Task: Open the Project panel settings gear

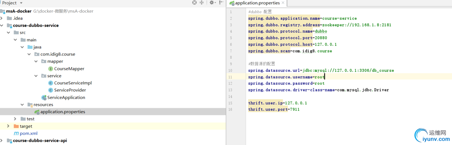Action: click(211, 3)
